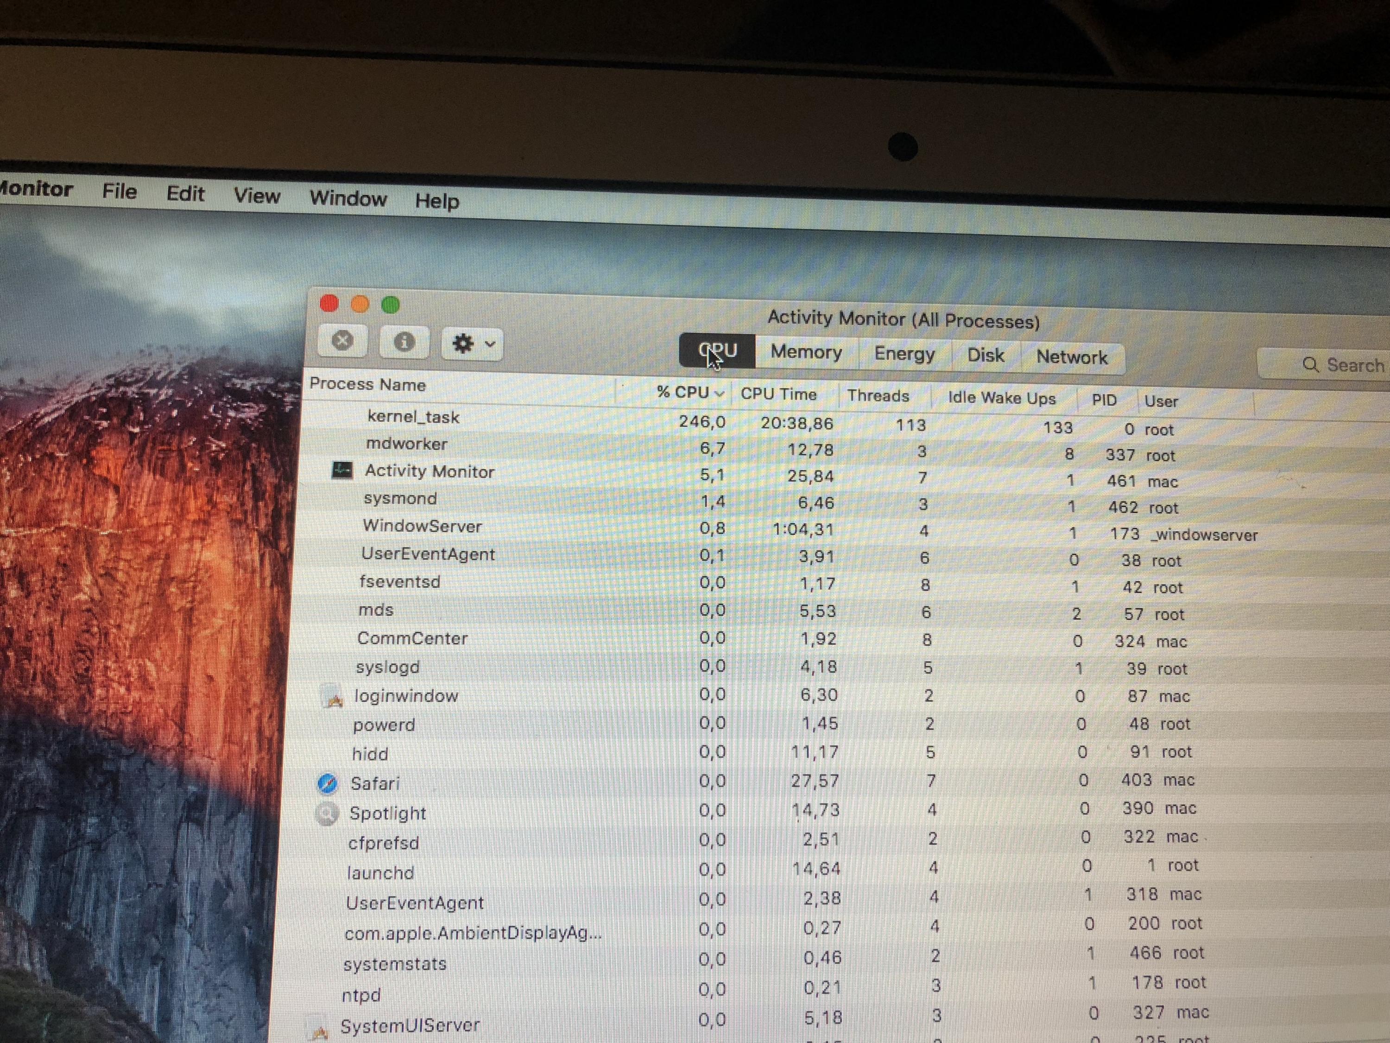1390x1043 pixels.
Task: Click the Force Quit process (X) toolbar icon
Action: click(342, 341)
